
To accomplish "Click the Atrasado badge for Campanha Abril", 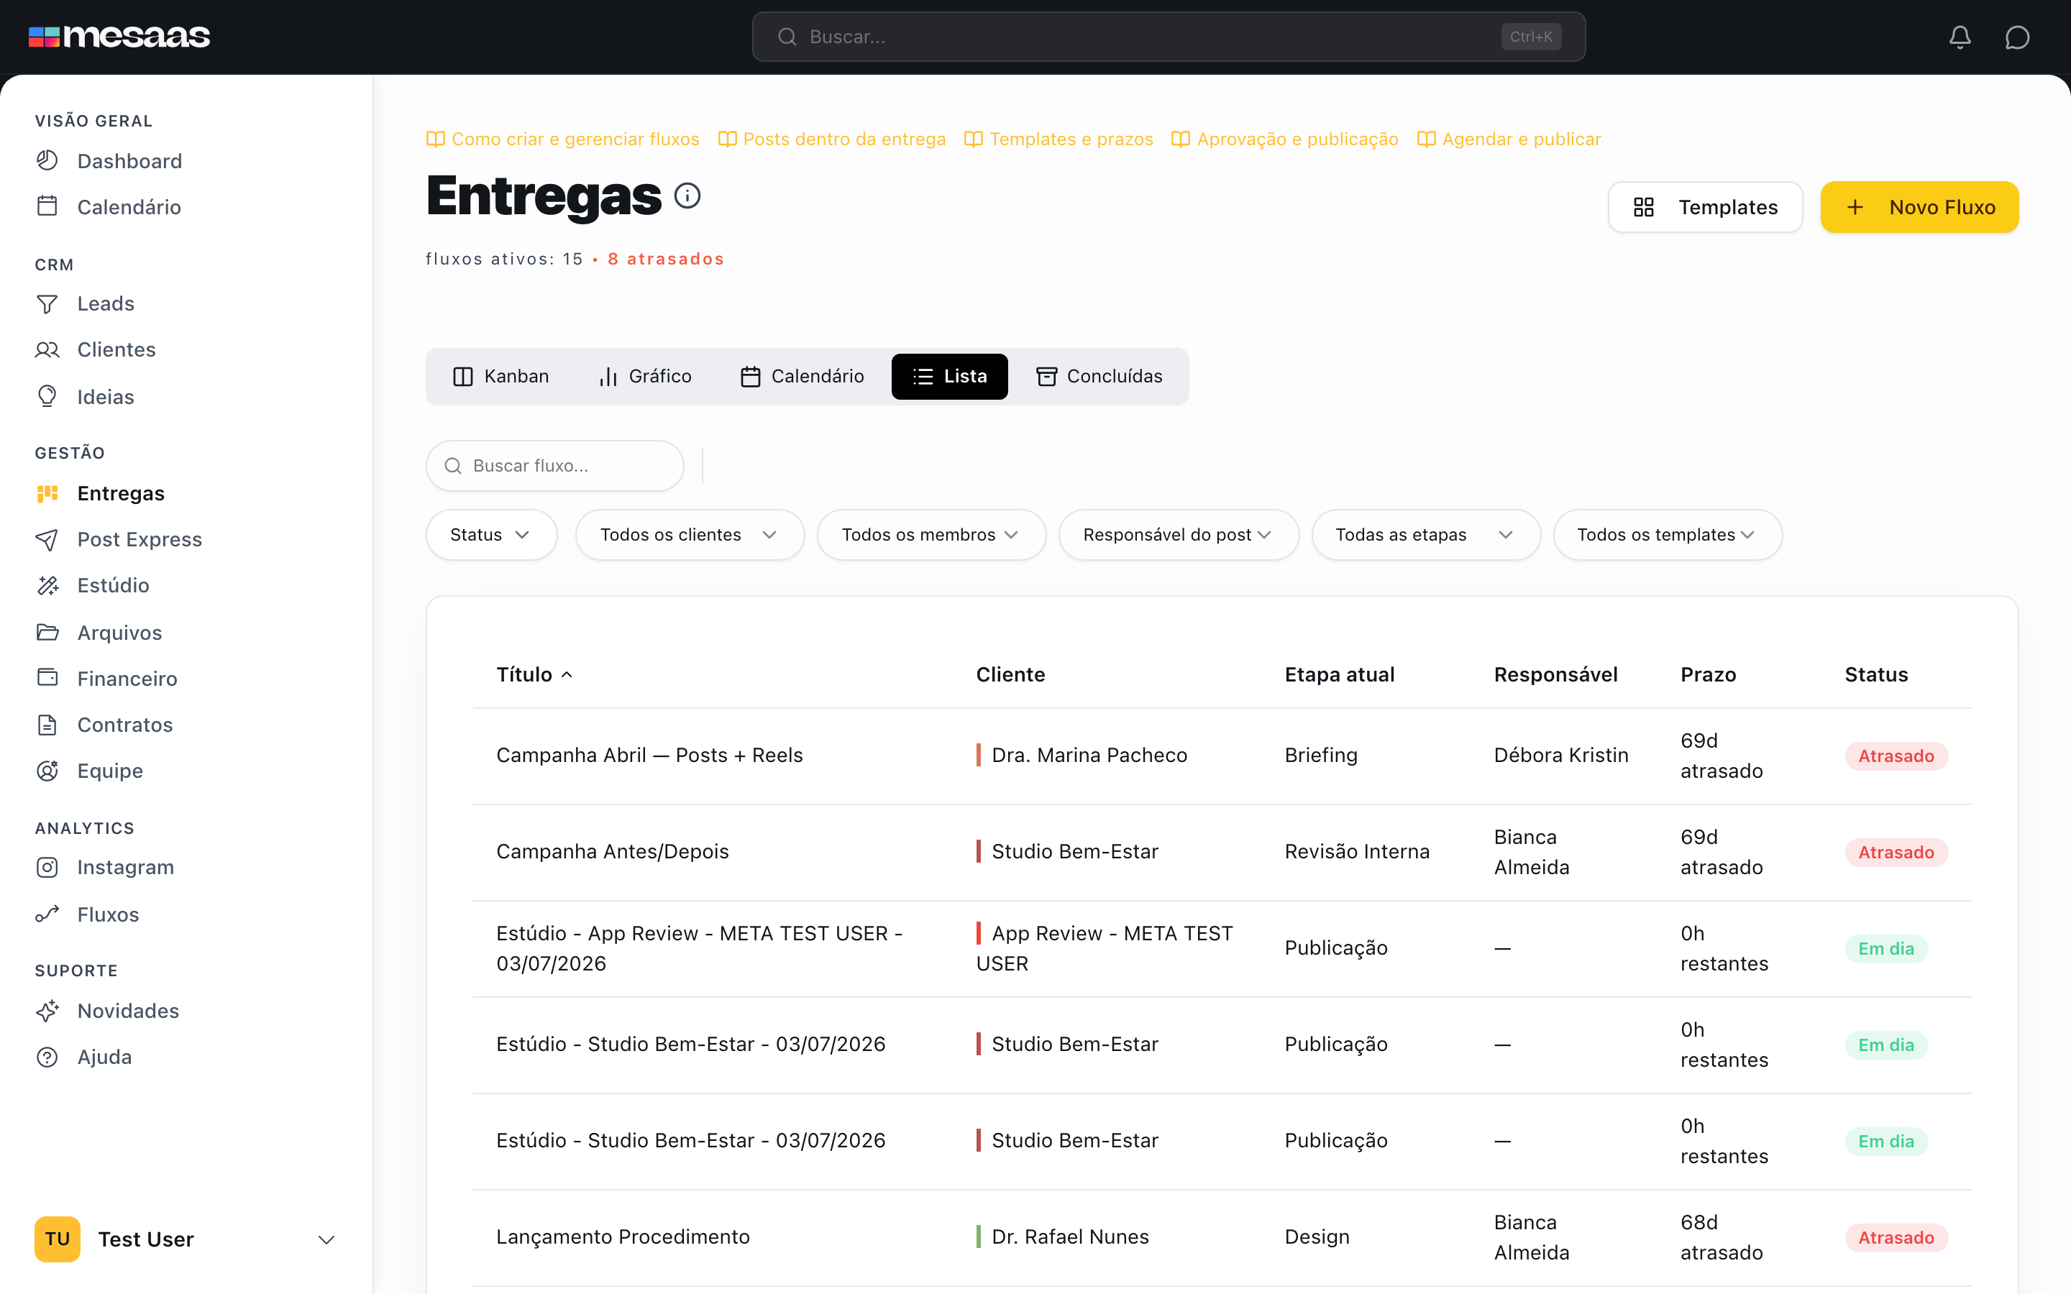I will point(1896,756).
